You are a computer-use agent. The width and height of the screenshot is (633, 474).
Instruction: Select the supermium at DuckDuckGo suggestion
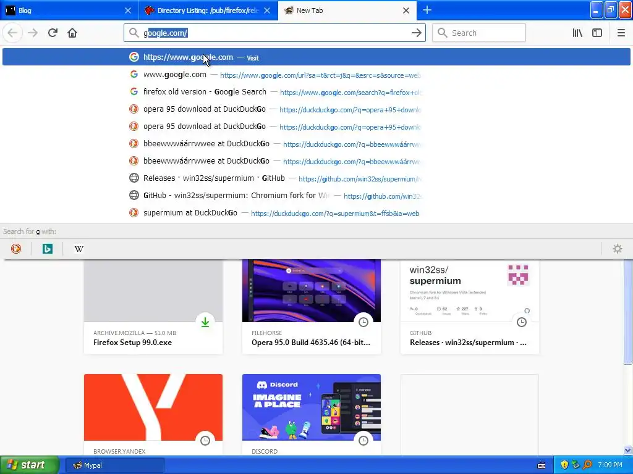(x=316, y=213)
